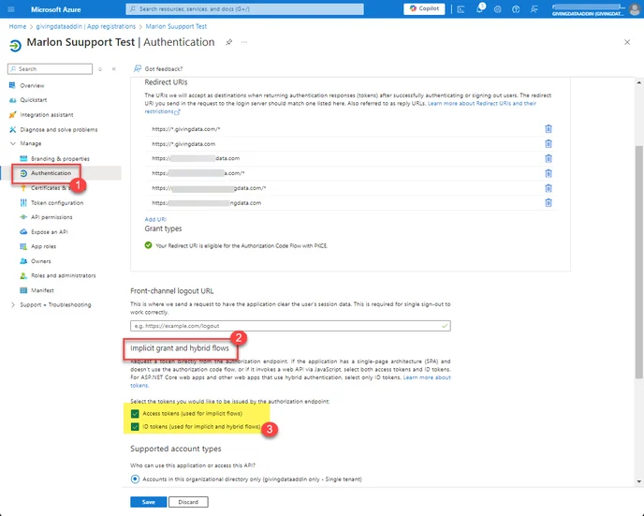Click the https://*.givingdata.com URI text
Viewport: 644px width, 516px height.
click(183, 144)
